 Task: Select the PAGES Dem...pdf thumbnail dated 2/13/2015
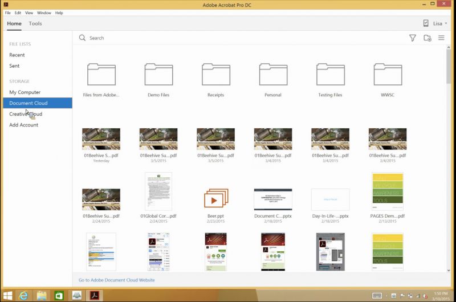click(388, 191)
